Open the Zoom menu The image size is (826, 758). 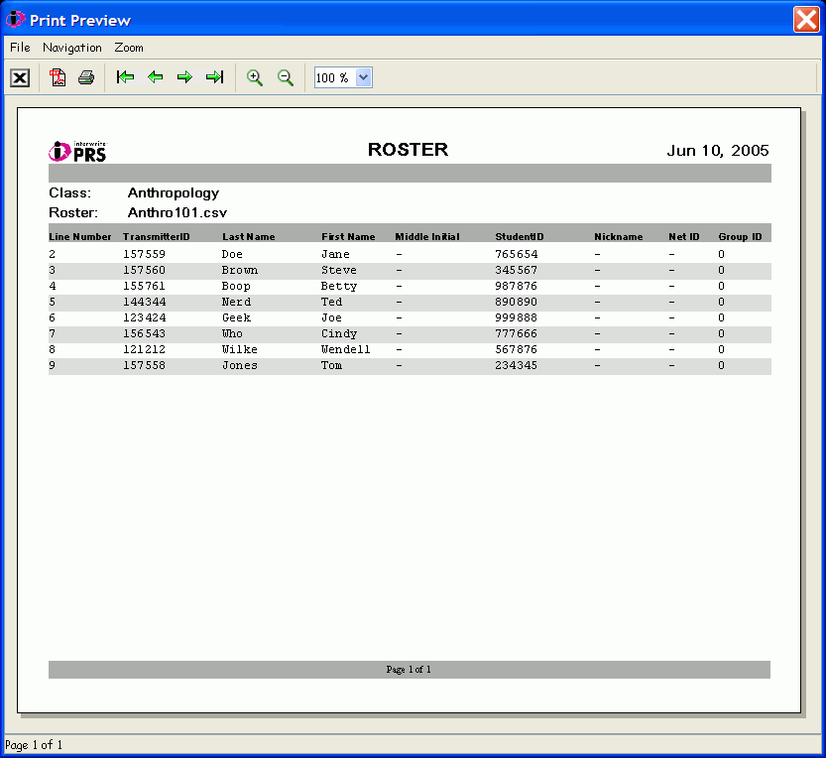[x=128, y=47]
